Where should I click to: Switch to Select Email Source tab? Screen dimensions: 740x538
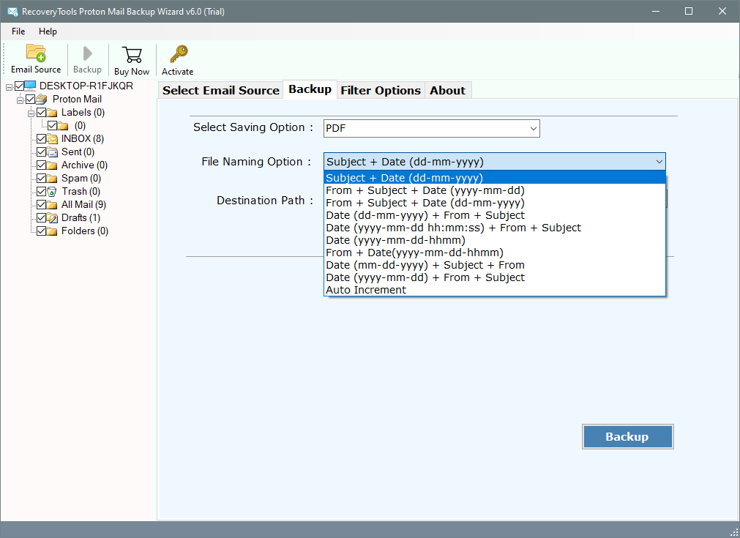[x=221, y=90]
